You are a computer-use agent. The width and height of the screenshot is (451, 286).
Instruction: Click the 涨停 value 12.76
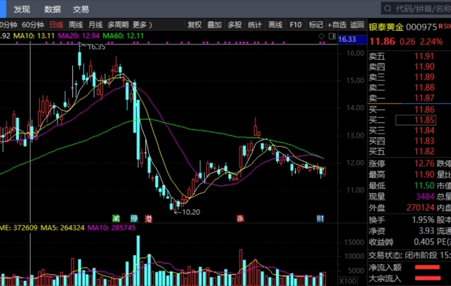[424, 164]
